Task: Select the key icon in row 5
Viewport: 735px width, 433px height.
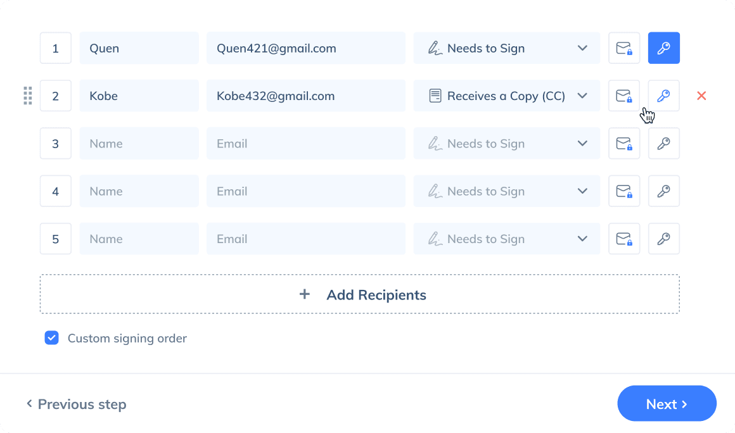Action: 663,239
